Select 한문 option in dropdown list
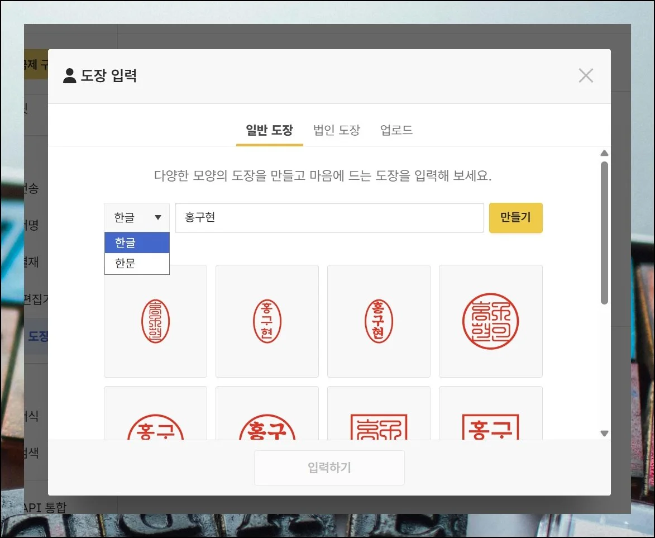The width and height of the screenshot is (655, 538). click(137, 264)
